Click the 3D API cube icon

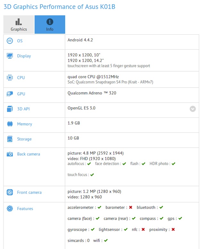pyautogui.click(x=10, y=109)
